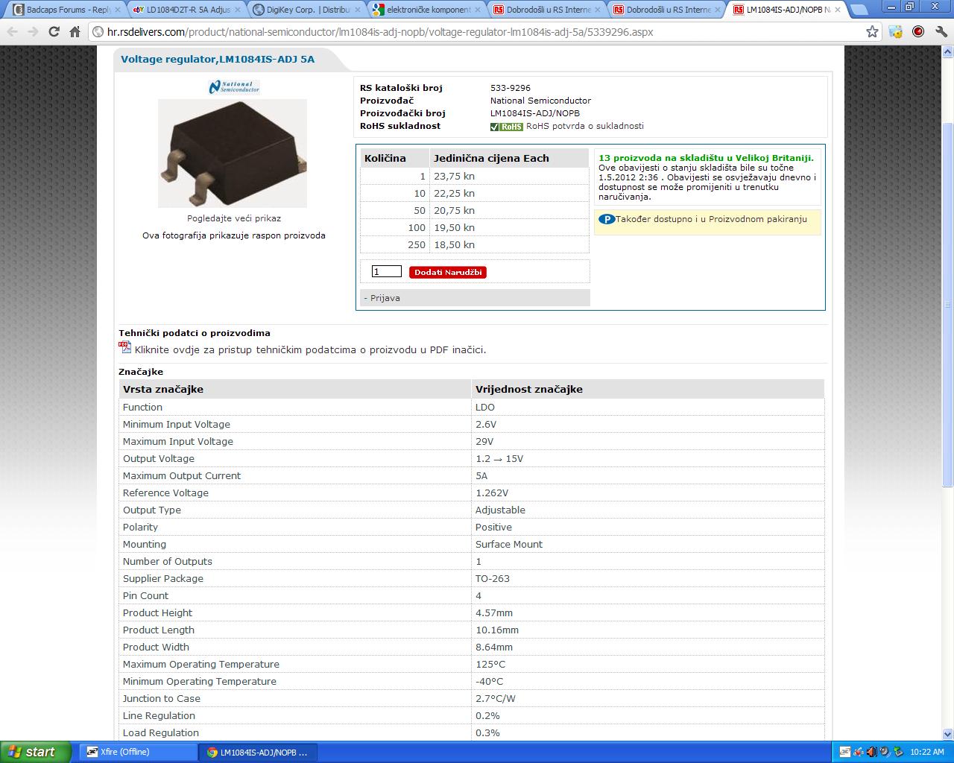Viewport: 954px width, 763px height.
Task: Click the 23,75 kn unit price
Action: [x=454, y=176]
